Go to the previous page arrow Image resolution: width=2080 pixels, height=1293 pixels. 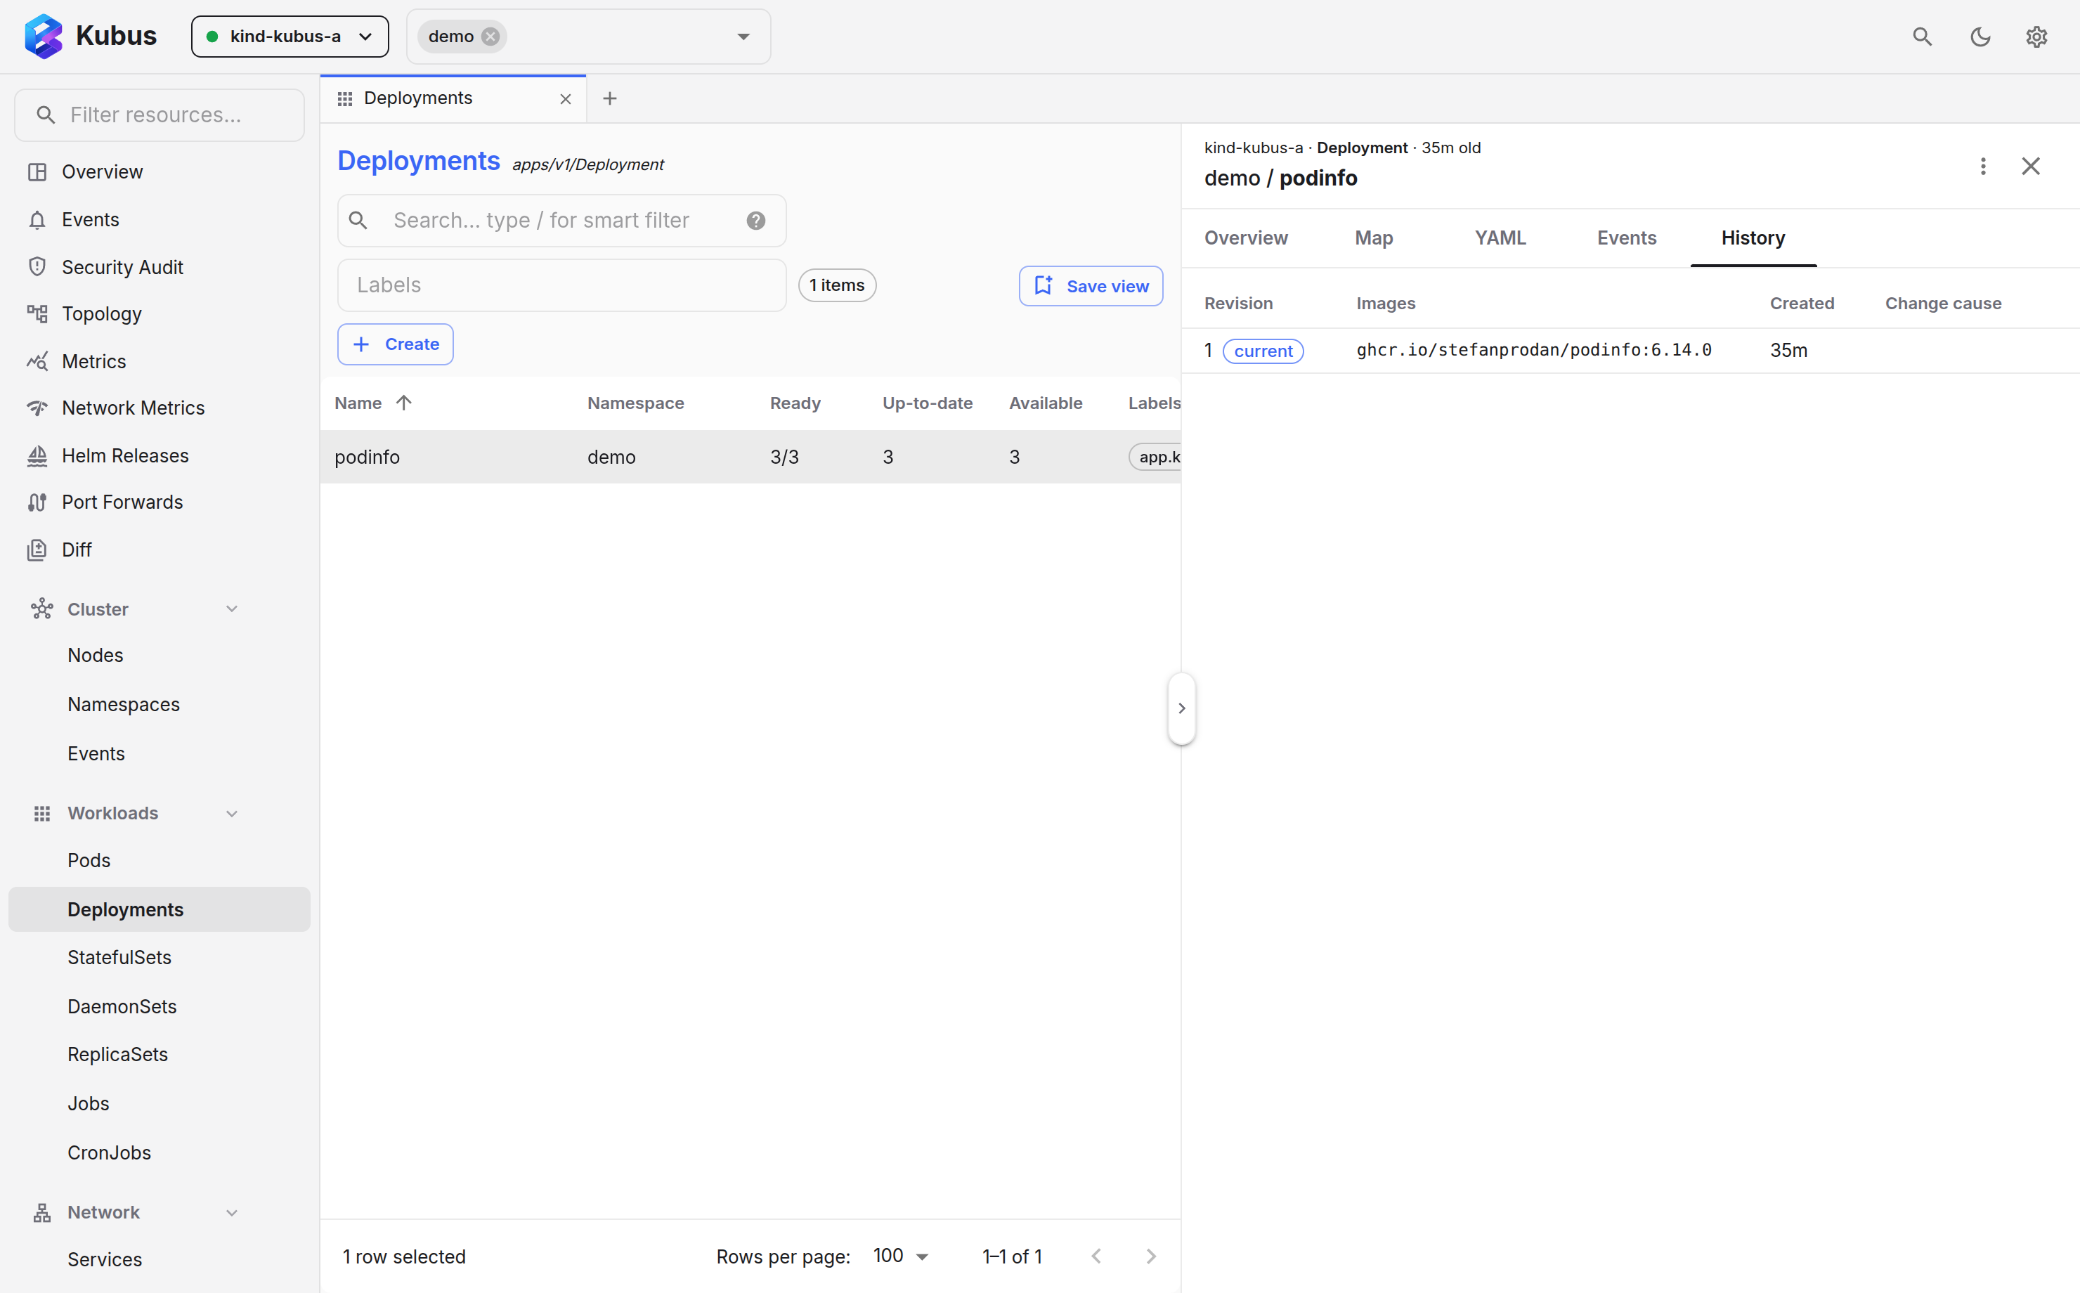coord(1096,1256)
